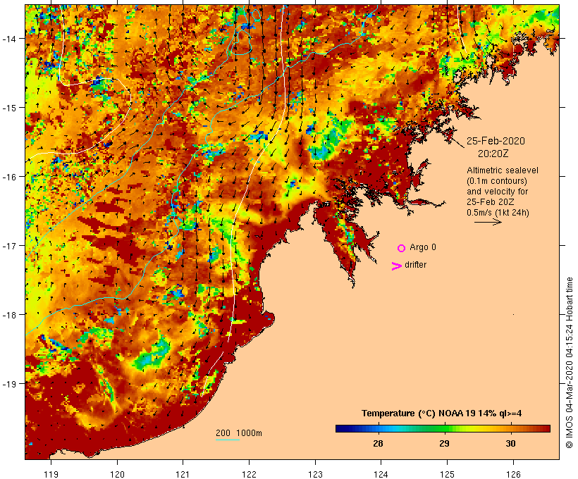Click the 'drifter' label
This screenshot has height=479, width=578.
pyautogui.click(x=415, y=265)
